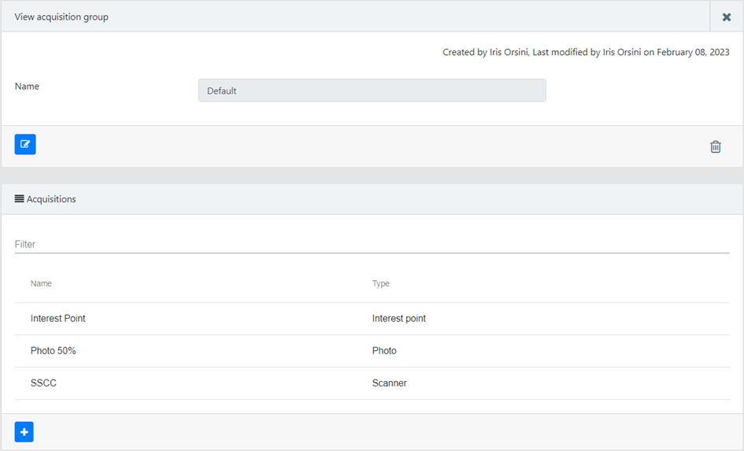Sort by the Type column header
Viewport: 744px width, 451px height.
pos(380,283)
